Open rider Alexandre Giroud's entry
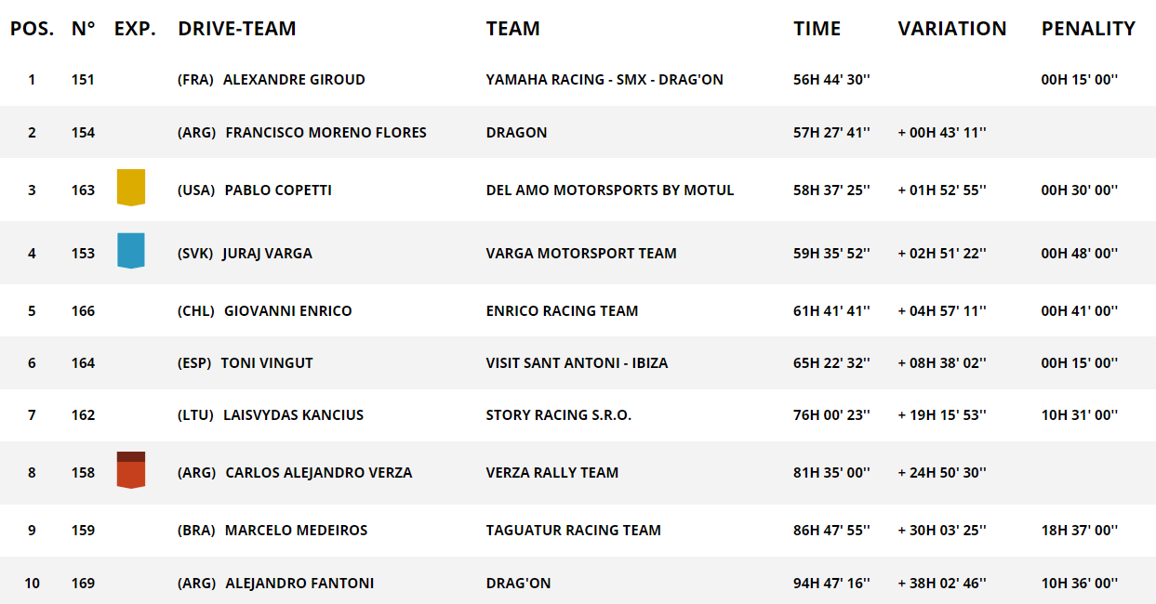Screen dimensions: 1156x604 click(294, 80)
